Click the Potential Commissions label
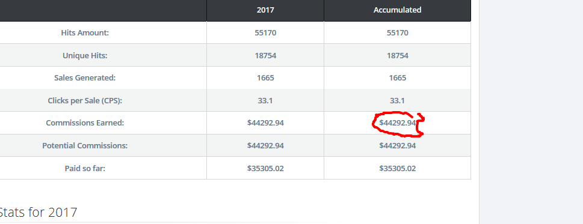Viewport: 583px width, 224px height. pyautogui.click(x=85, y=146)
